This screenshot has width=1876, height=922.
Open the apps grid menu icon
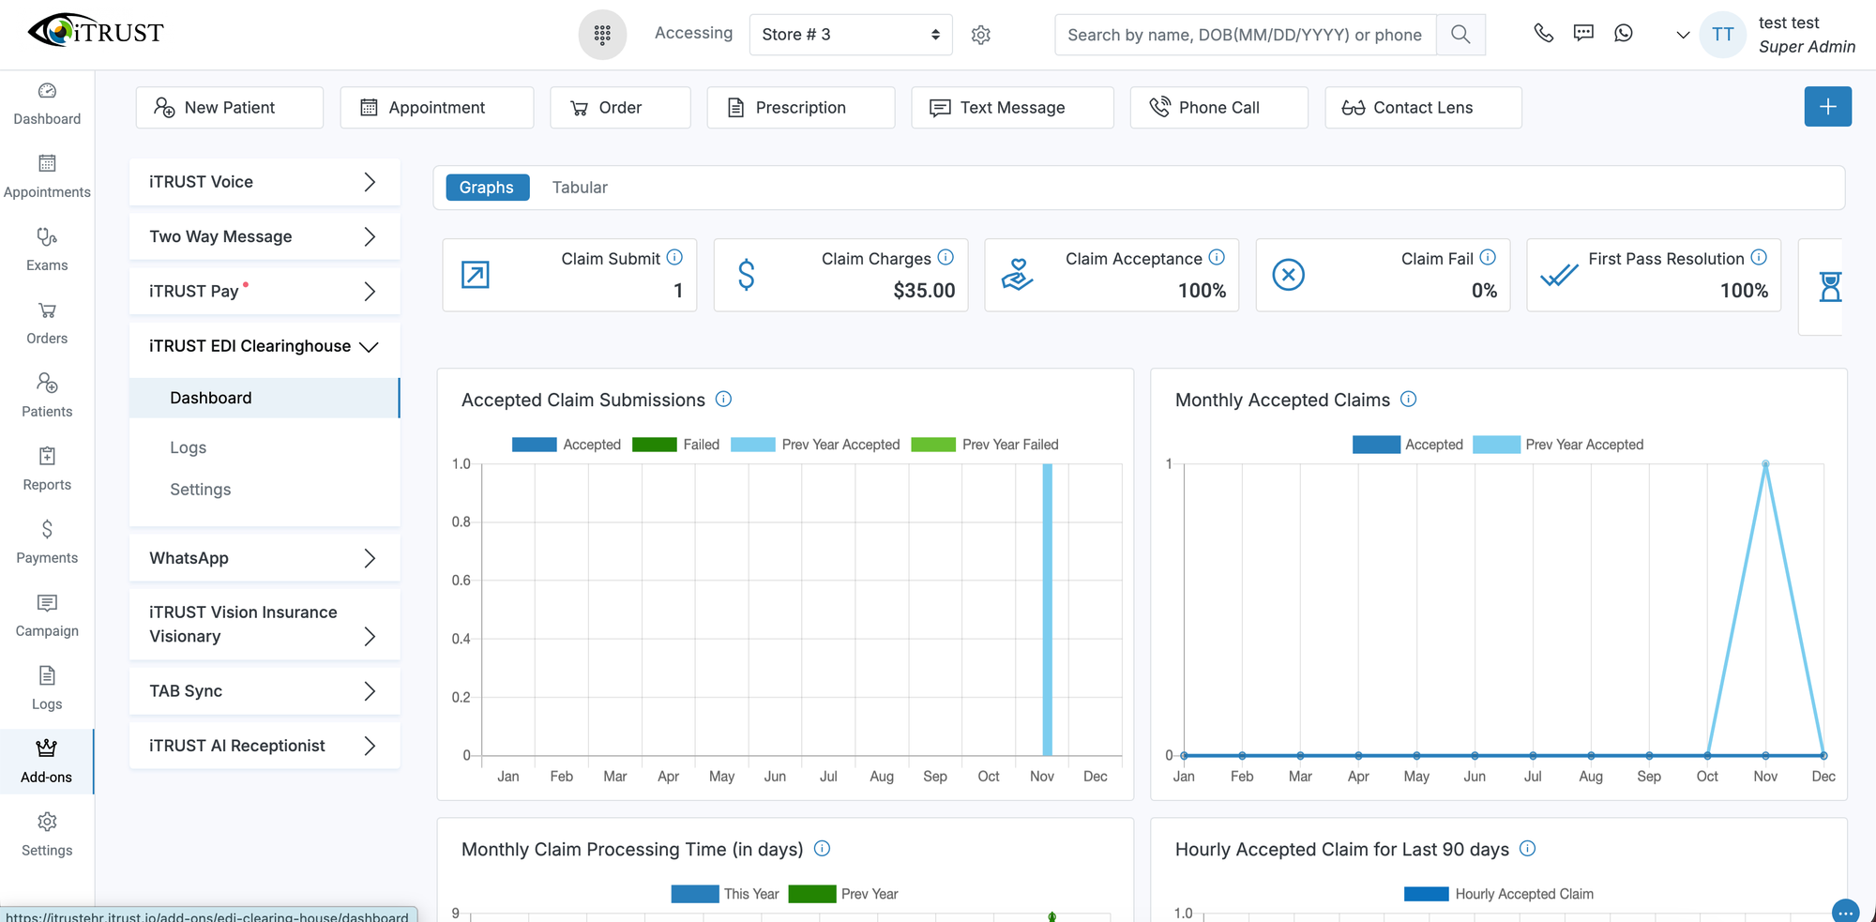(602, 35)
